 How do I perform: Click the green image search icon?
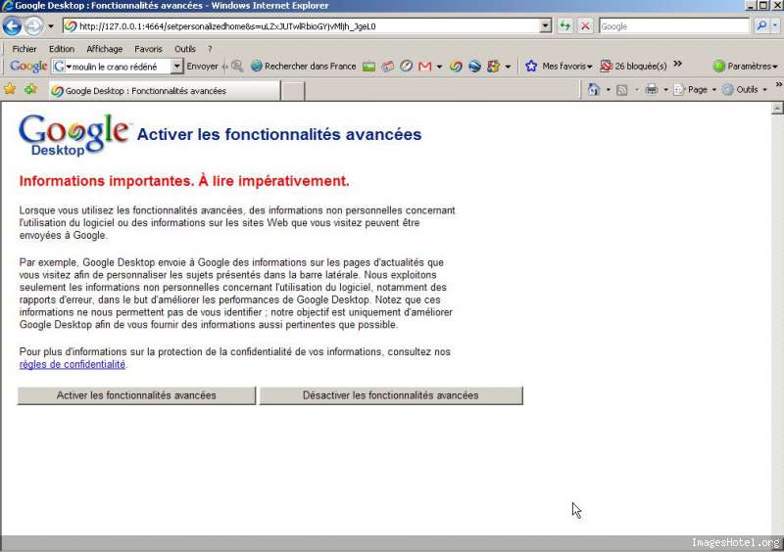[x=369, y=66]
